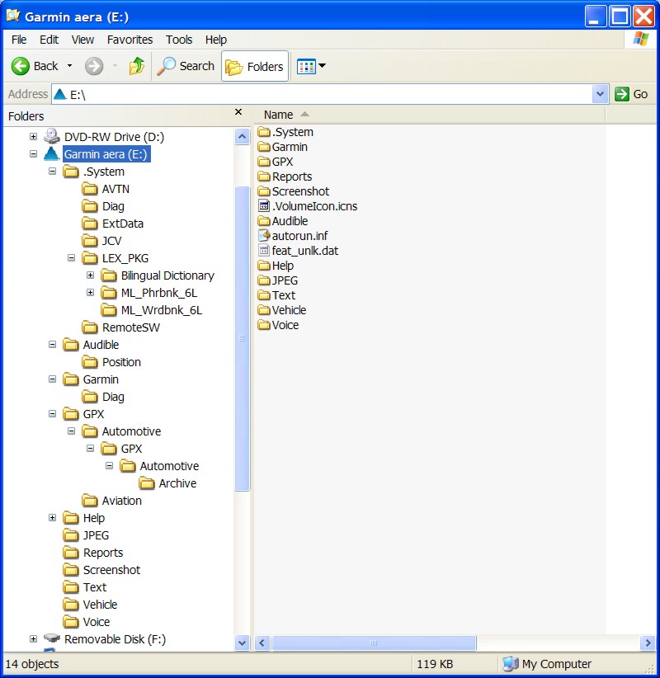Open the Search magnifier tool
This screenshot has width=660, height=678.
pos(186,66)
